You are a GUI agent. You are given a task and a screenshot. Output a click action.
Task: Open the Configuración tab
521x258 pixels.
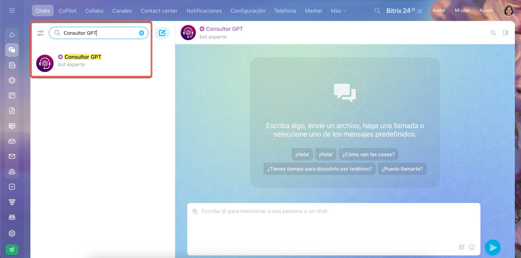tap(248, 11)
